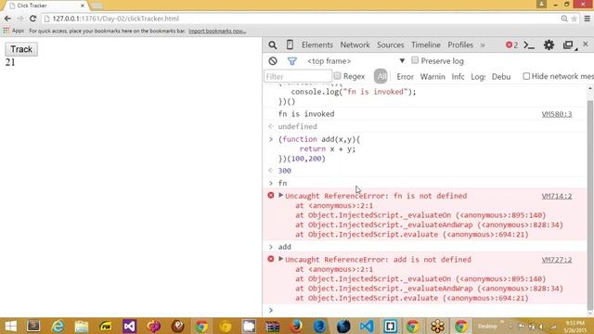Open the Timeline panel

click(426, 45)
